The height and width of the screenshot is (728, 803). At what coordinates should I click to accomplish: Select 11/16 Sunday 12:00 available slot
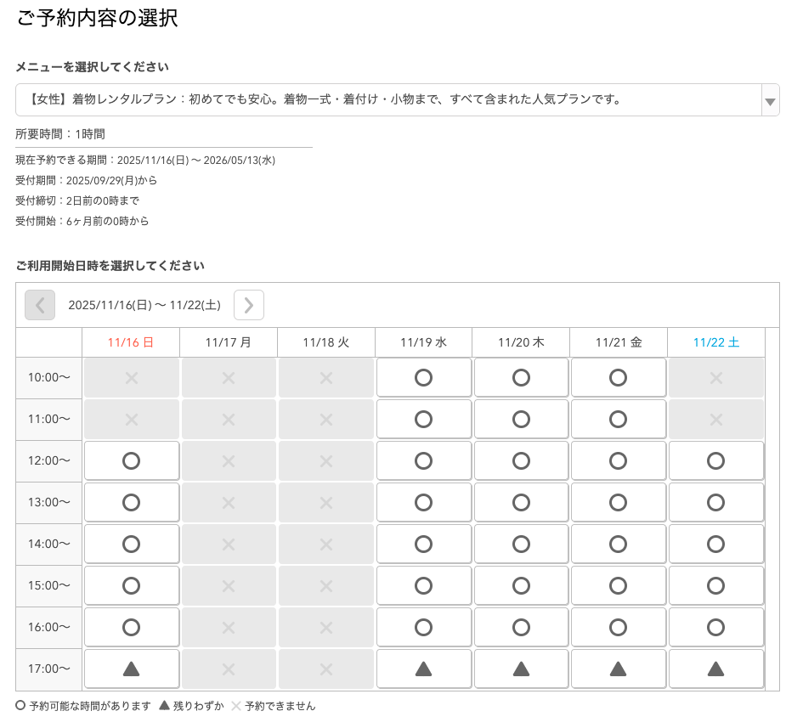tap(132, 460)
